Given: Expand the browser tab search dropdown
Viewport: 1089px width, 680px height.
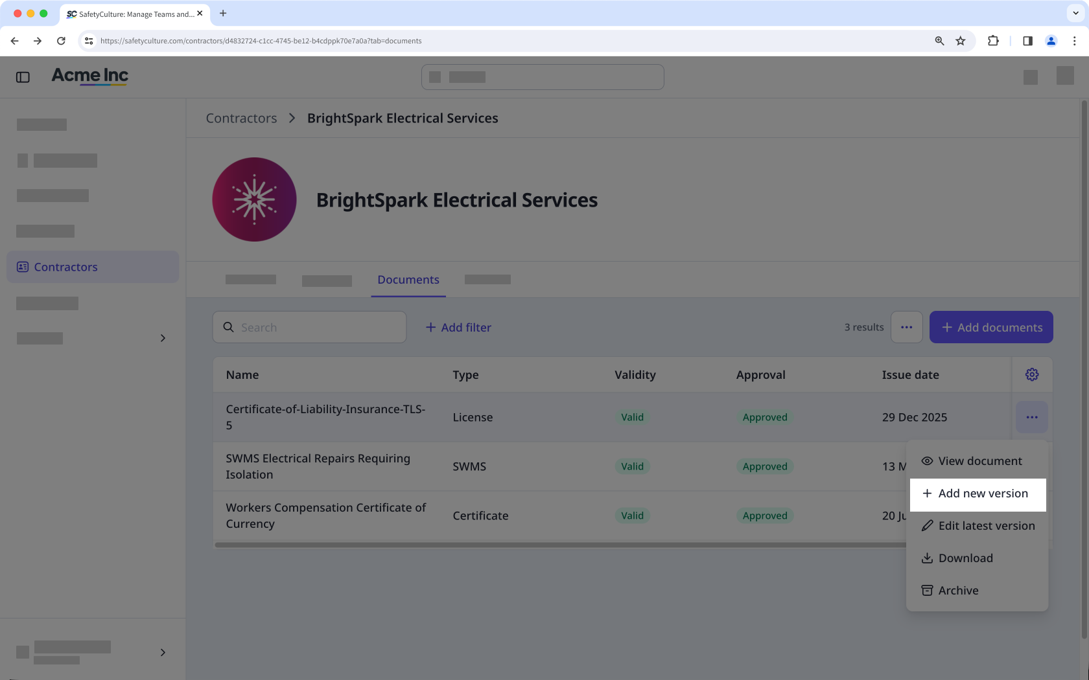Looking at the screenshot, I should pos(1075,14).
